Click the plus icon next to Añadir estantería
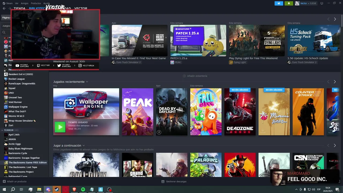 click(x=184, y=76)
